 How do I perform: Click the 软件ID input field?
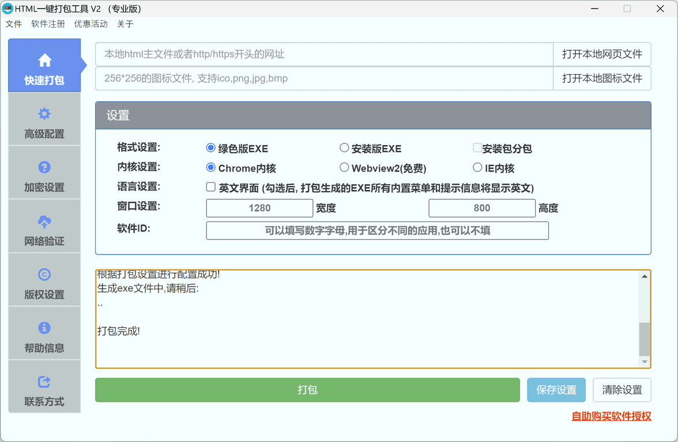377,231
